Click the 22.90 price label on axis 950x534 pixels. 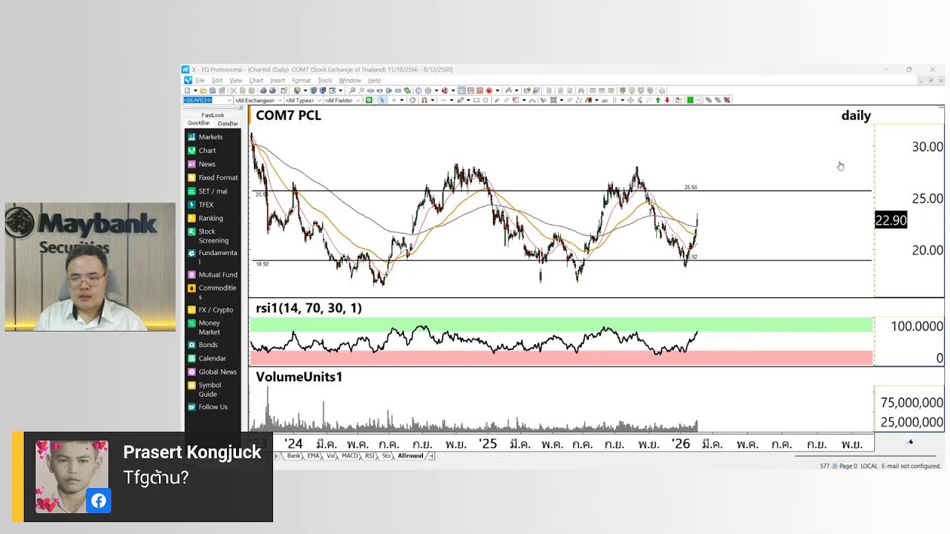coord(891,220)
